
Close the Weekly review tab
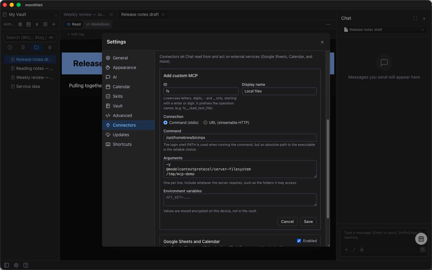coord(111,14)
